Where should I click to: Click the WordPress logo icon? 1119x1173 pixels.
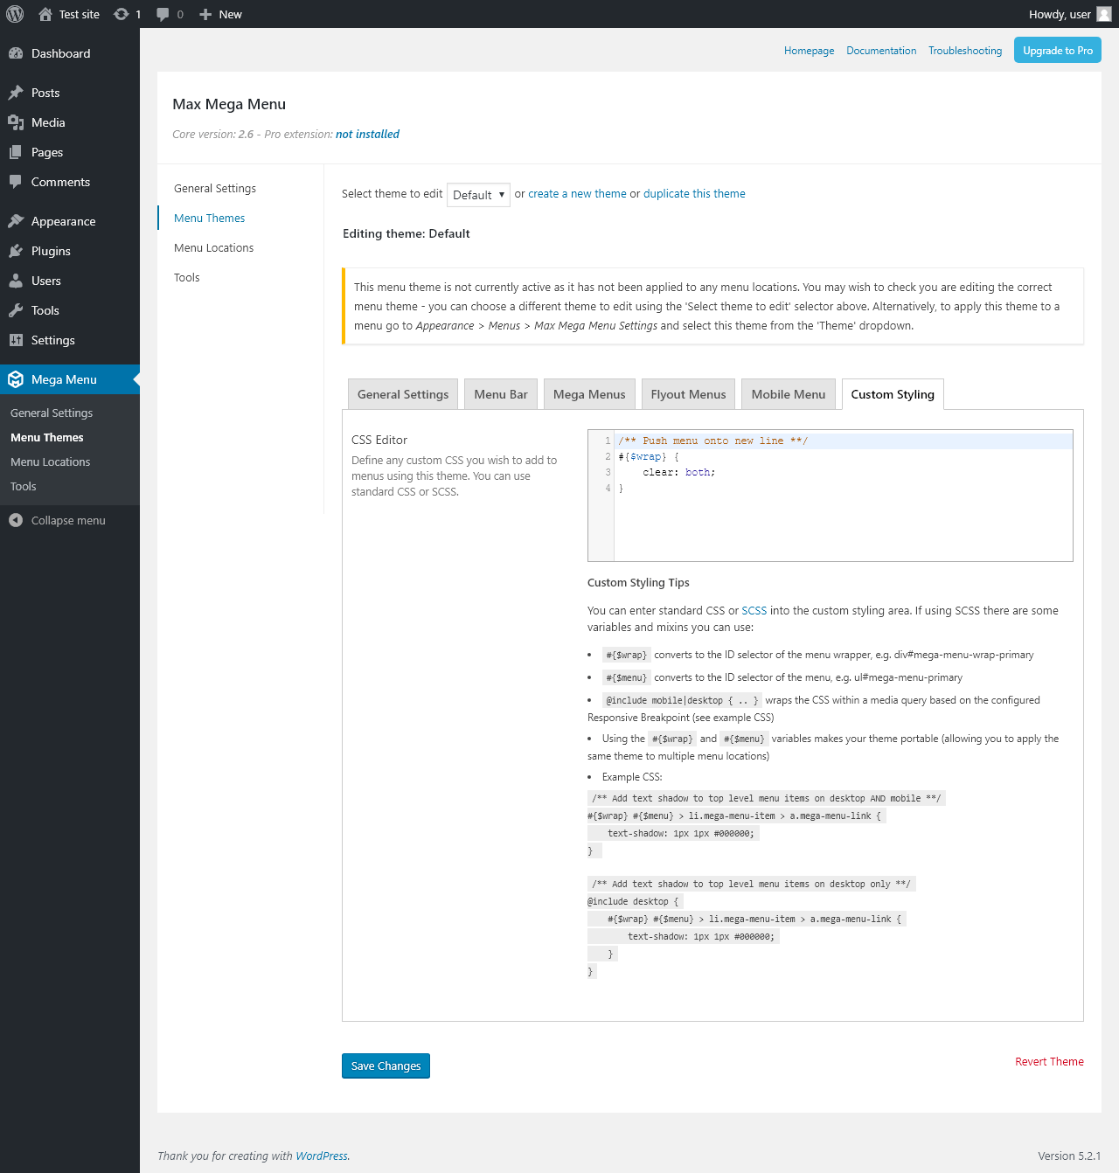[x=15, y=14]
